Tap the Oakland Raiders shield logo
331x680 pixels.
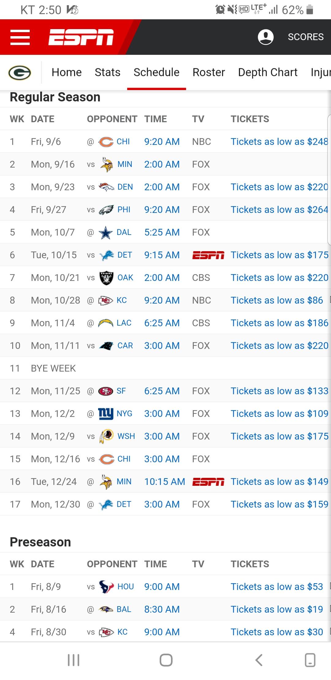coord(106,278)
